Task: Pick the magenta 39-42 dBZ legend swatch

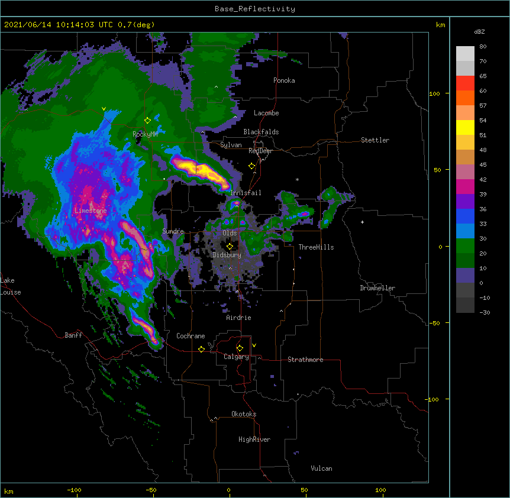Action: pyautogui.click(x=465, y=186)
